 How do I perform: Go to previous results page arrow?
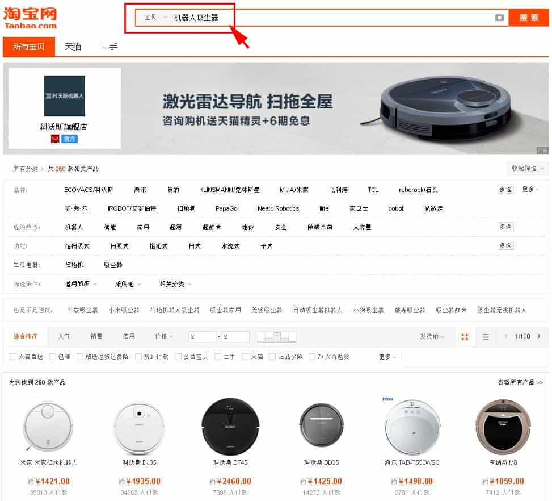coord(506,336)
